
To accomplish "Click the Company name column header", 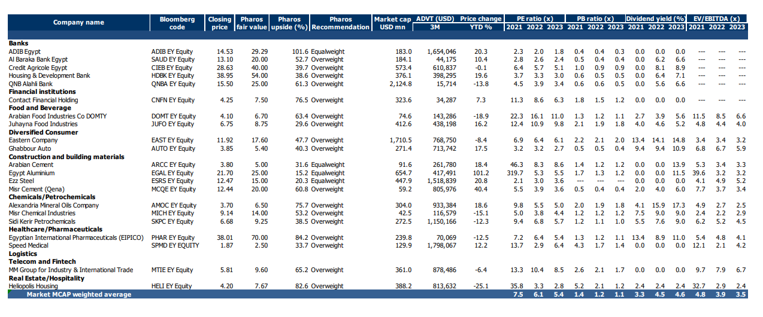I will pos(78,23).
